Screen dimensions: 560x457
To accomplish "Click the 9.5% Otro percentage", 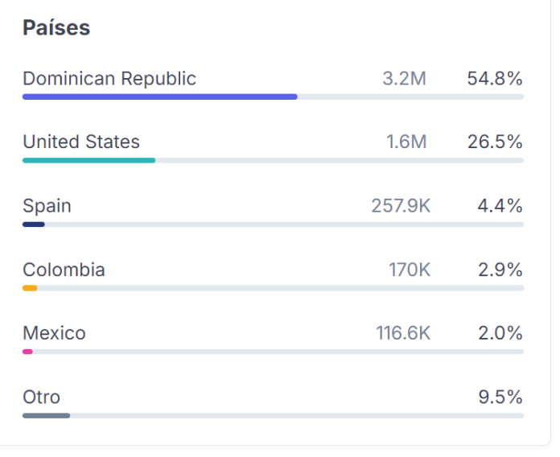I will click(x=500, y=397).
